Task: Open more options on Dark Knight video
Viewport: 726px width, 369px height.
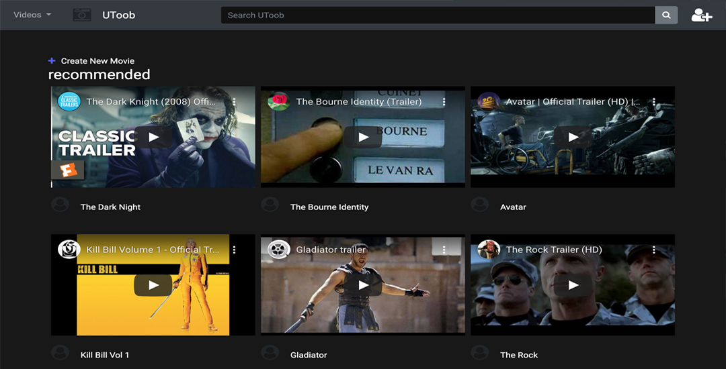Action: [235, 101]
